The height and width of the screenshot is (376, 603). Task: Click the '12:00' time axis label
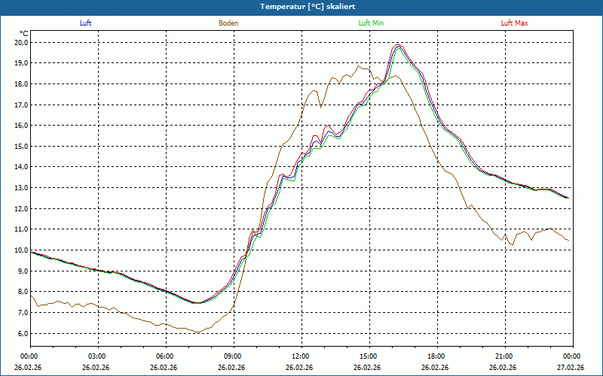pos(301,356)
